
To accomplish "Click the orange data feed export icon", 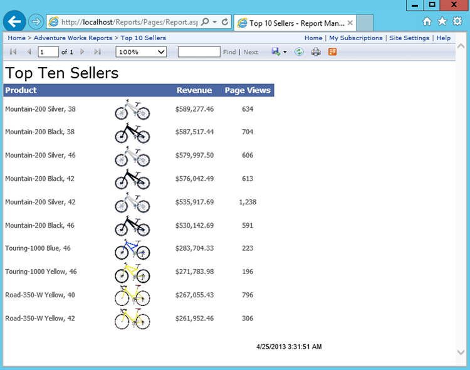I will coord(332,51).
